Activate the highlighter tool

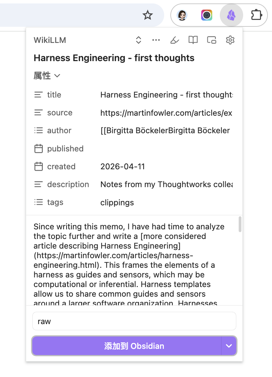(x=175, y=40)
